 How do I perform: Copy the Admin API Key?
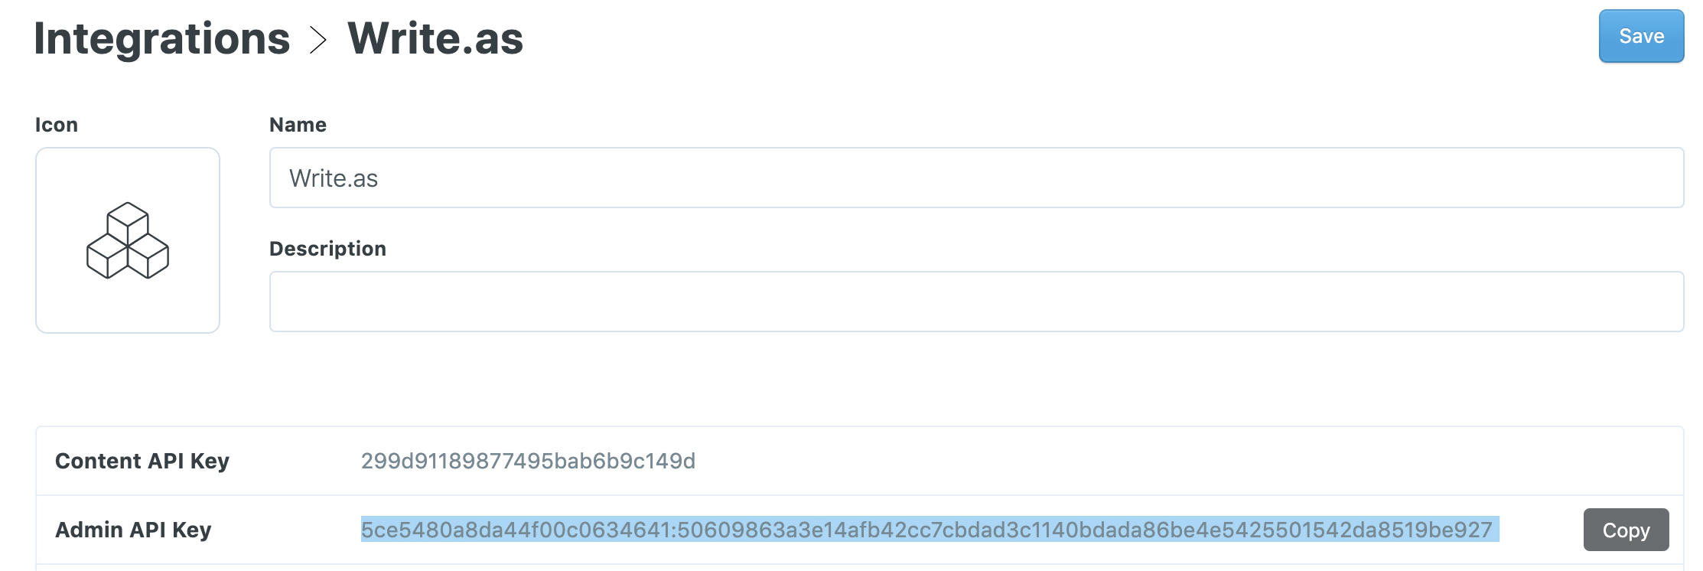tap(1625, 530)
